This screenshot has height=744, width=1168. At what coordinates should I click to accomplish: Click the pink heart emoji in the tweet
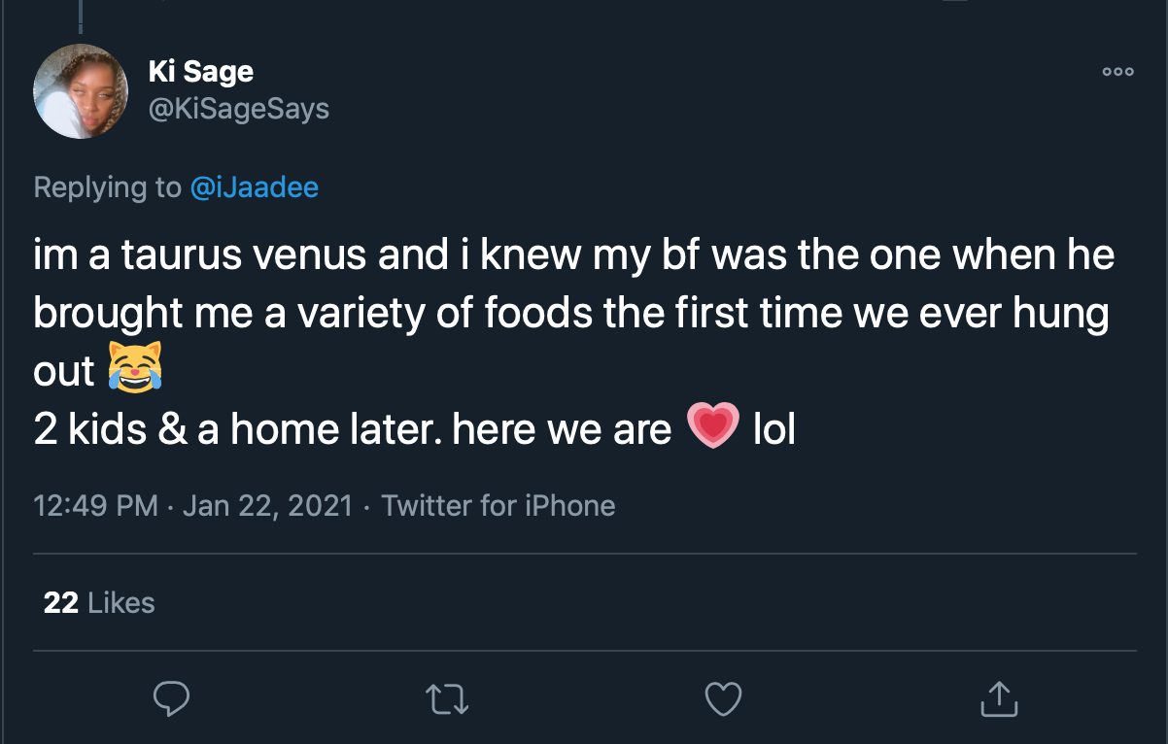(x=713, y=427)
